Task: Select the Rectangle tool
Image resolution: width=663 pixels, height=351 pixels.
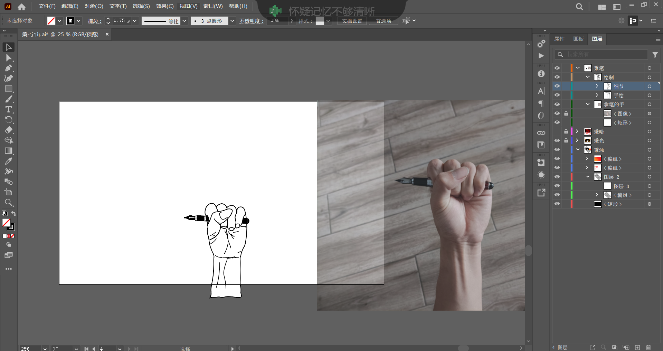Action: tap(9, 89)
